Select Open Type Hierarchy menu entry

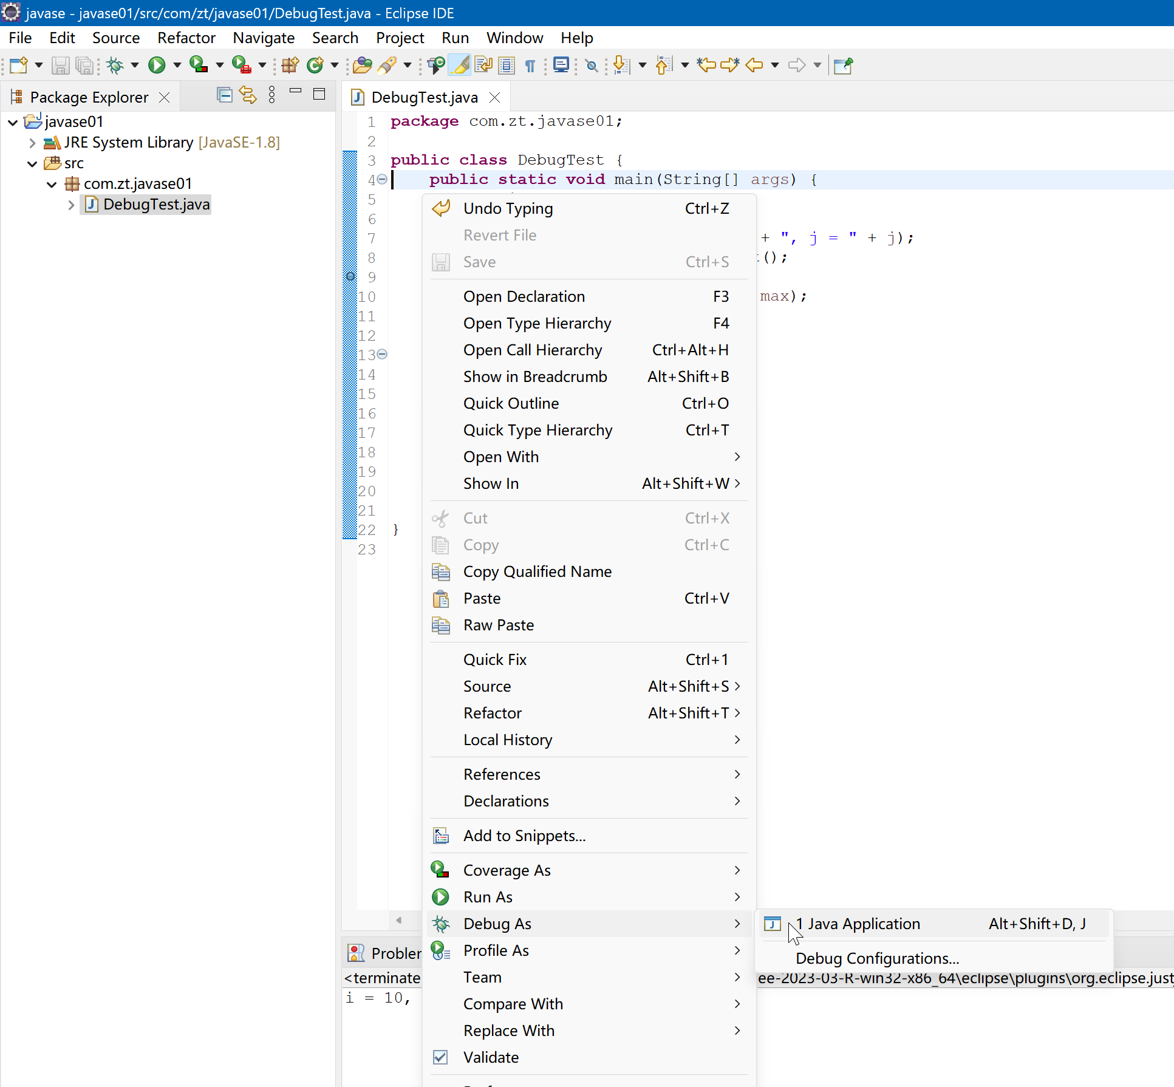(537, 323)
